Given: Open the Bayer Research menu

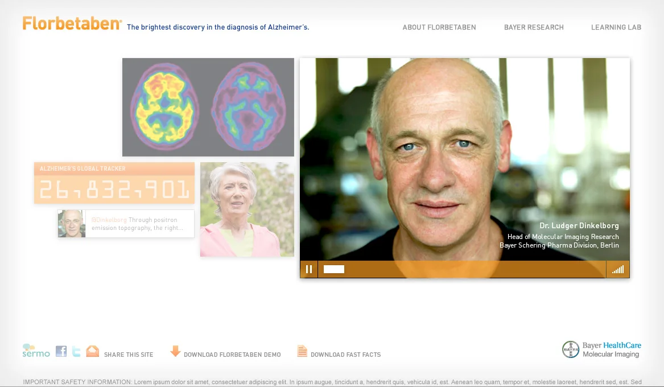Looking at the screenshot, I should tap(534, 27).
